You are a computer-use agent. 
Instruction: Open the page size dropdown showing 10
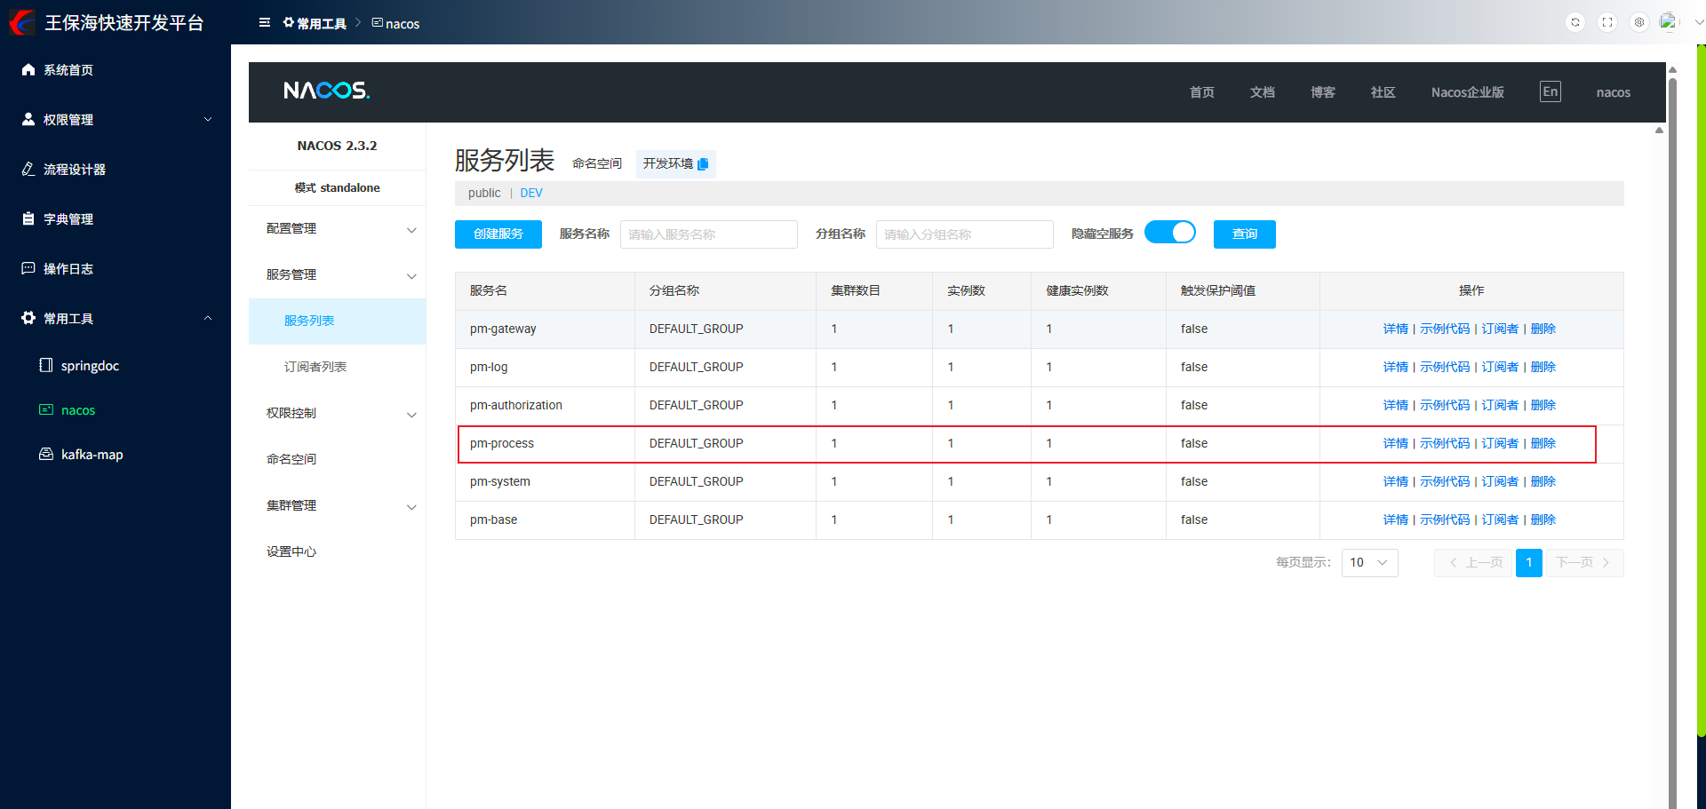tap(1369, 562)
